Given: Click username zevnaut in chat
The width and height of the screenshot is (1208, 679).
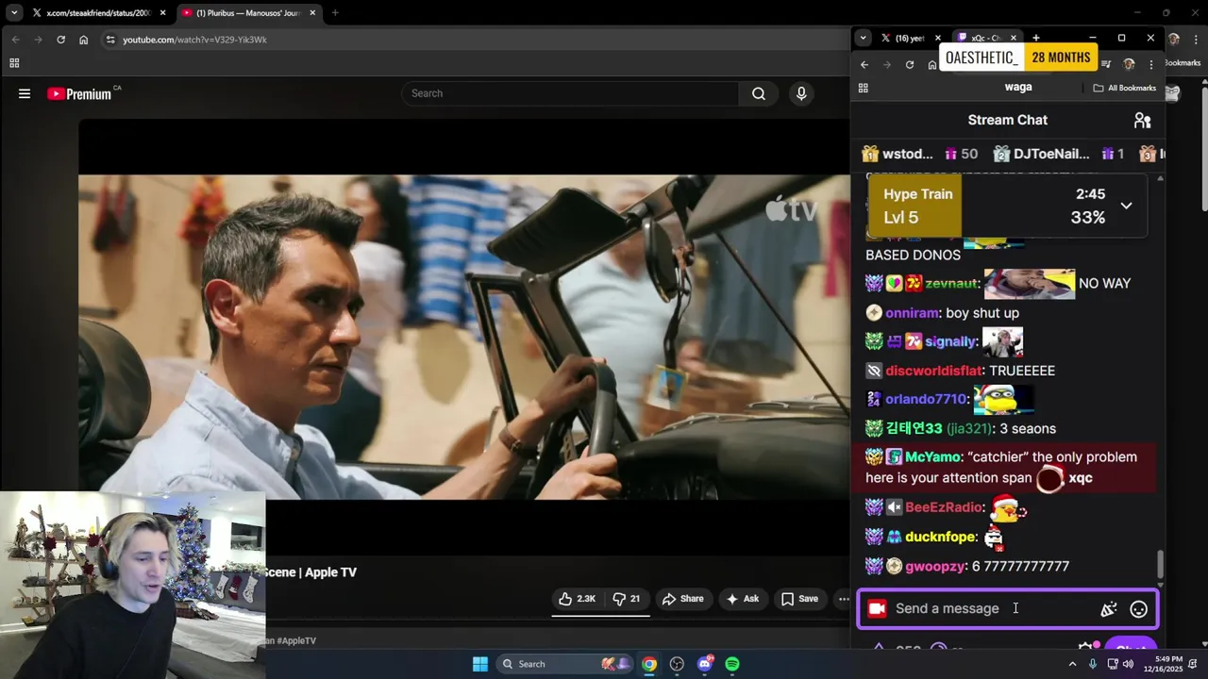Looking at the screenshot, I should [x=952, y=283].
